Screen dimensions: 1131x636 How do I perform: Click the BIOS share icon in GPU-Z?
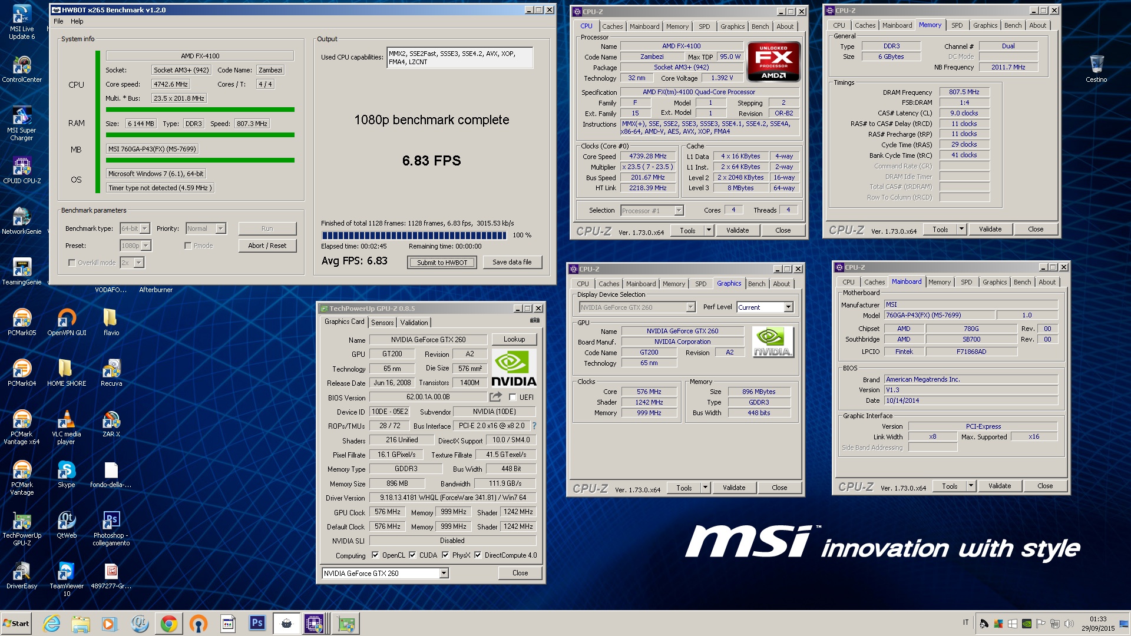[495, 397]
